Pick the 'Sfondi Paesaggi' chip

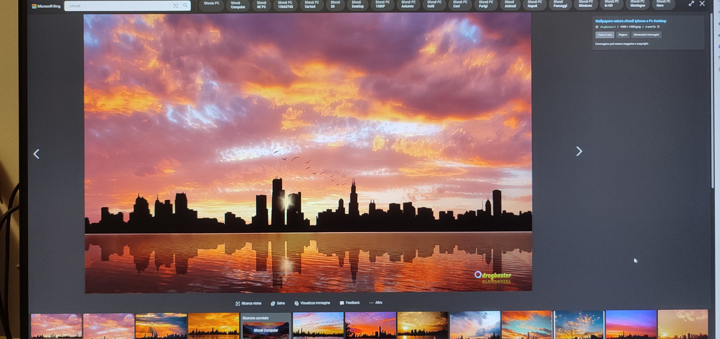560,4
